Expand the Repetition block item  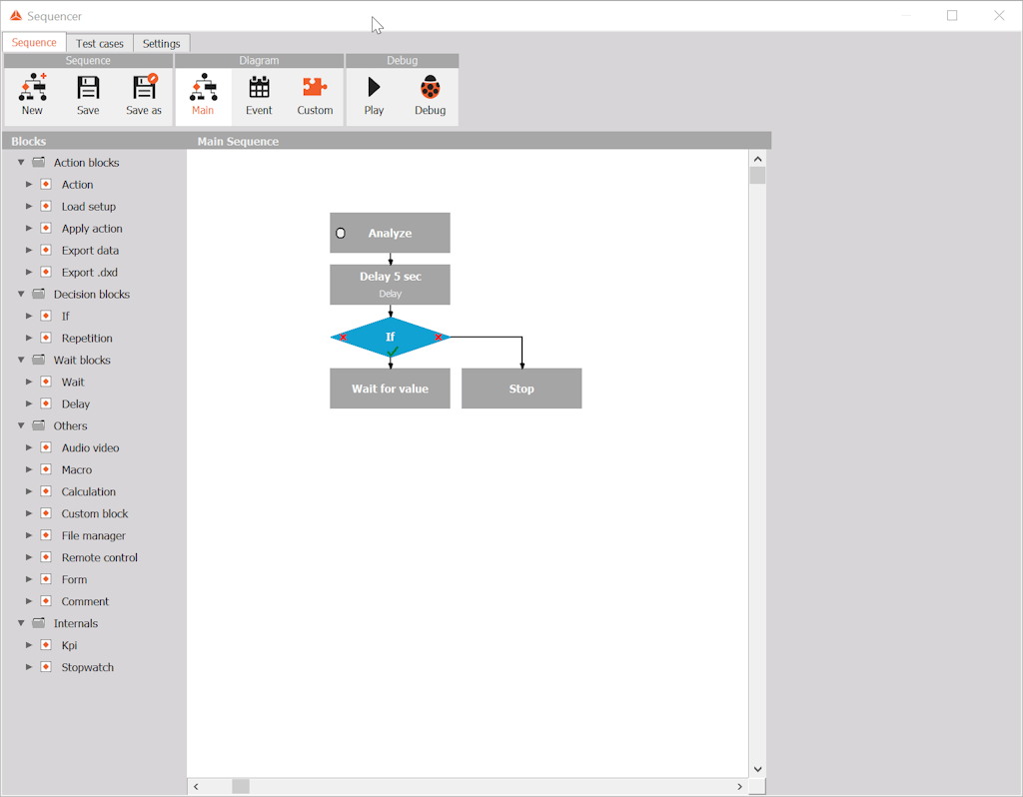click(x=29, y=338)
